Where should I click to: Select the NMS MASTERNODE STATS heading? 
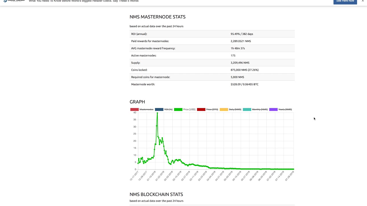pos(157,17)
